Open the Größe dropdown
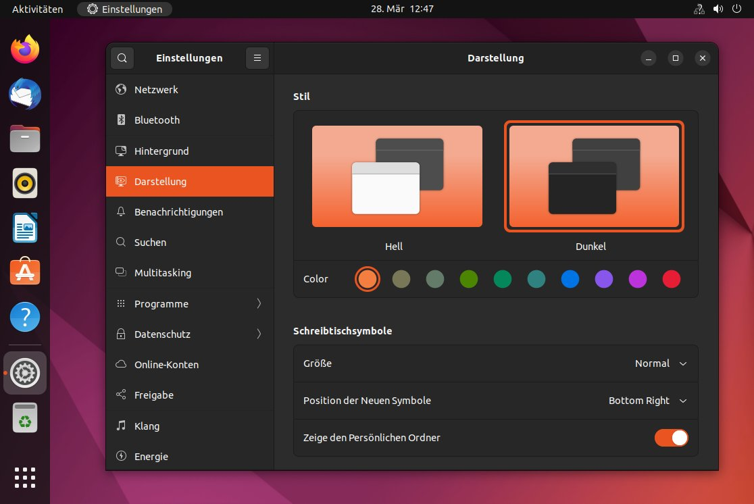Viewport: 754px width, 504px height. click(x=660, y=363)
